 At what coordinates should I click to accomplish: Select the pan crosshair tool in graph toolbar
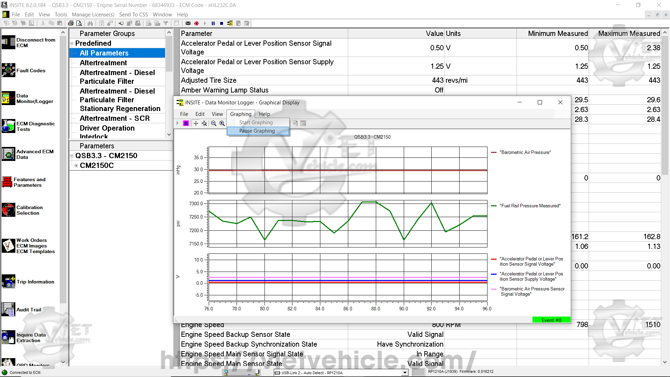196,123
